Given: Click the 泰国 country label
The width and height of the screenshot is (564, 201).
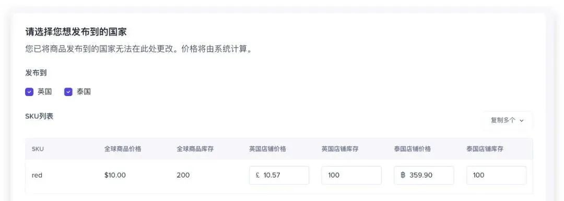Looking at the screenshot, I should coord(84,92).
